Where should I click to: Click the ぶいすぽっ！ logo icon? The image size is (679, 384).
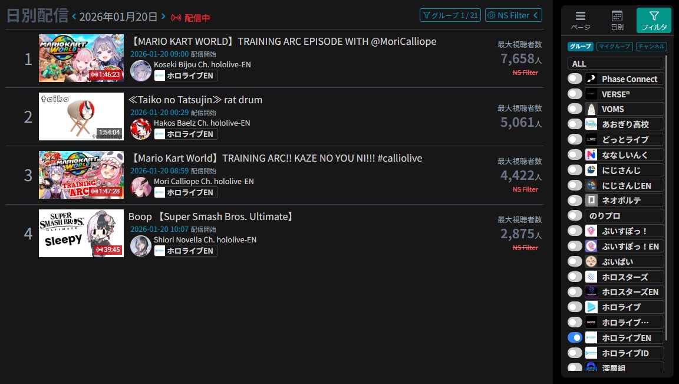coord(591,231)
